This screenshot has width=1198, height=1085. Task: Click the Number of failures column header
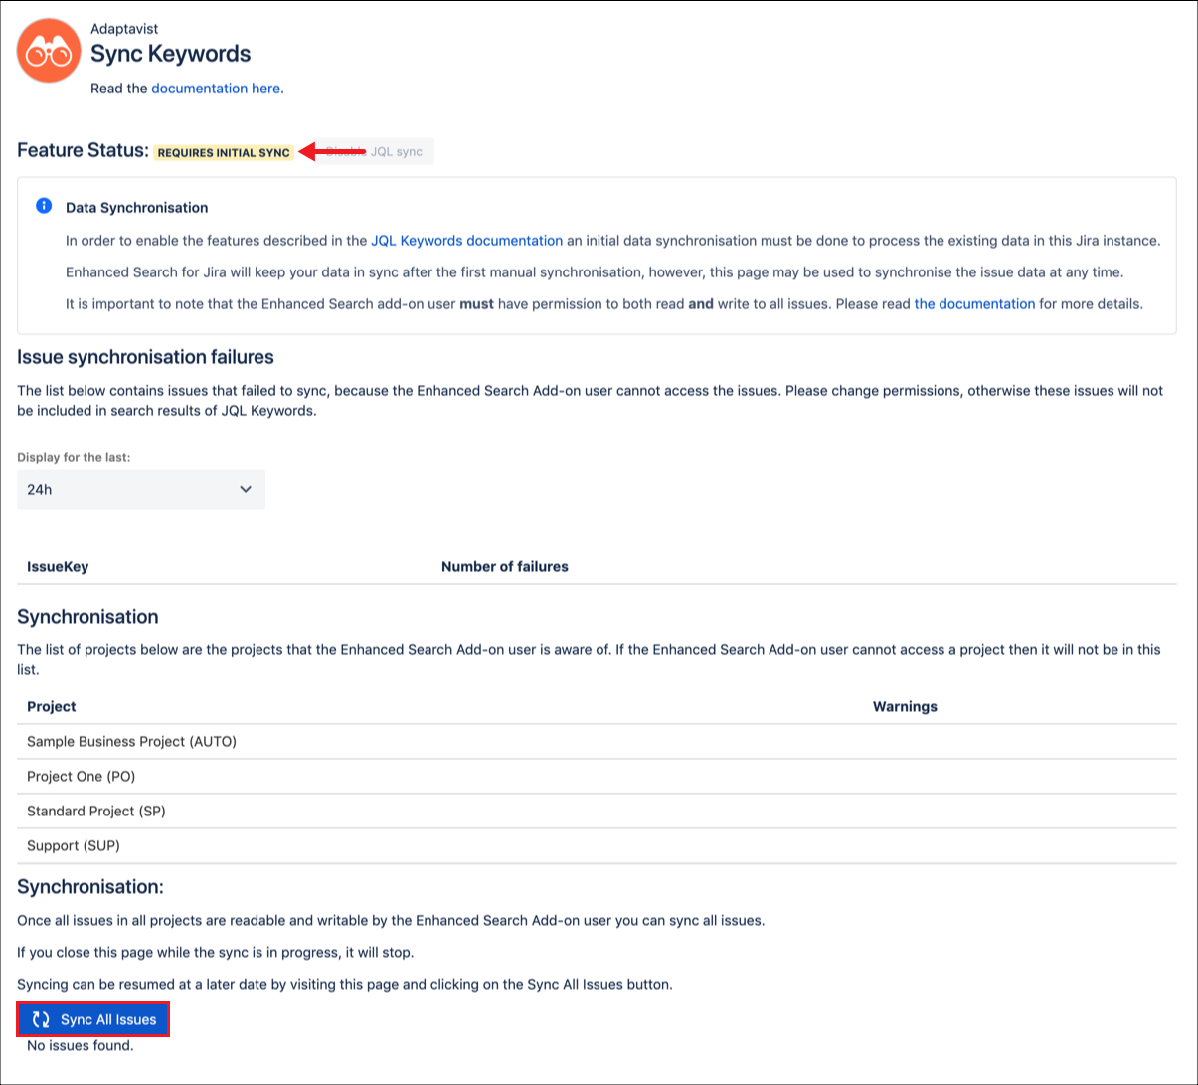[x=505, y=567]
